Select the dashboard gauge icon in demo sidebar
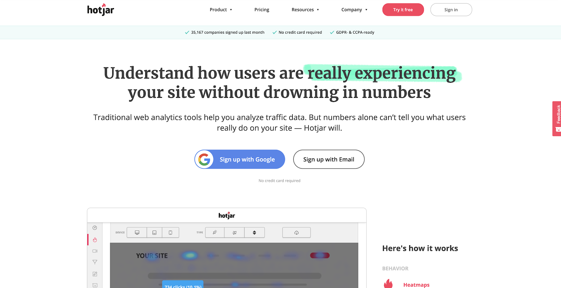This screenshot has width=561, height=288. click(95, 228)
